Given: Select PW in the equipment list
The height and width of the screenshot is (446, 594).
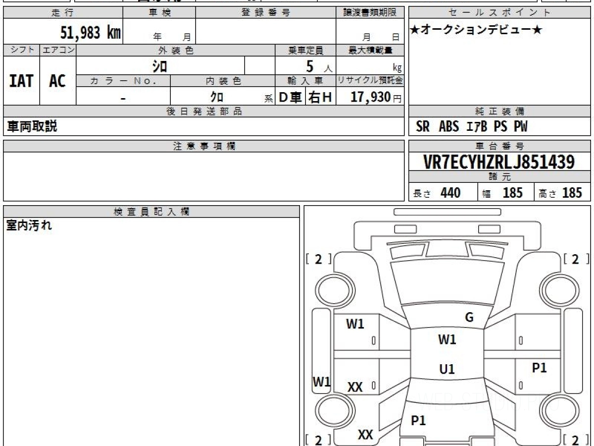Looking at the screenshot, I should tap(520, 127).
